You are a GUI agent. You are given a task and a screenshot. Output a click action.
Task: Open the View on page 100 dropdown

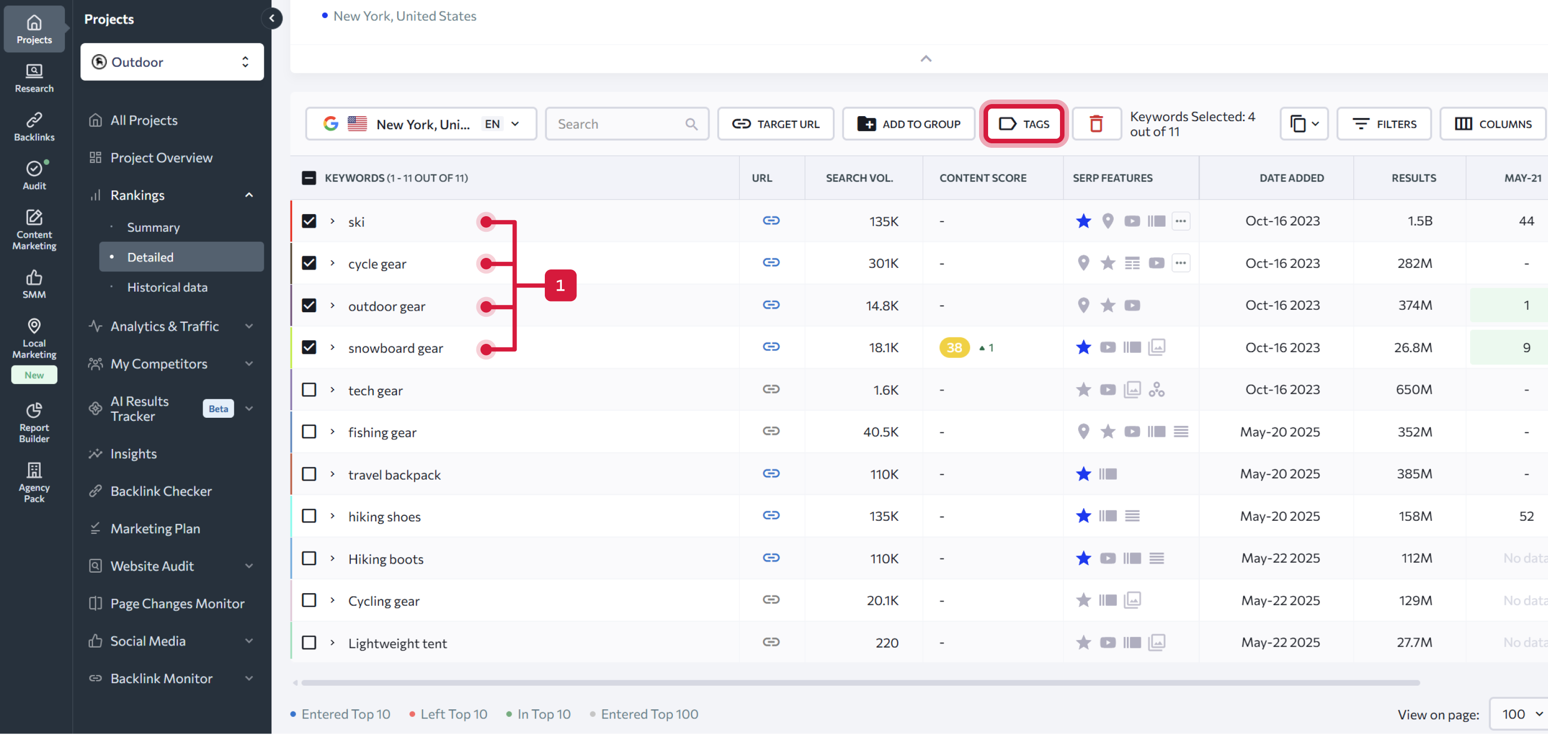[x=1521, y=714]
